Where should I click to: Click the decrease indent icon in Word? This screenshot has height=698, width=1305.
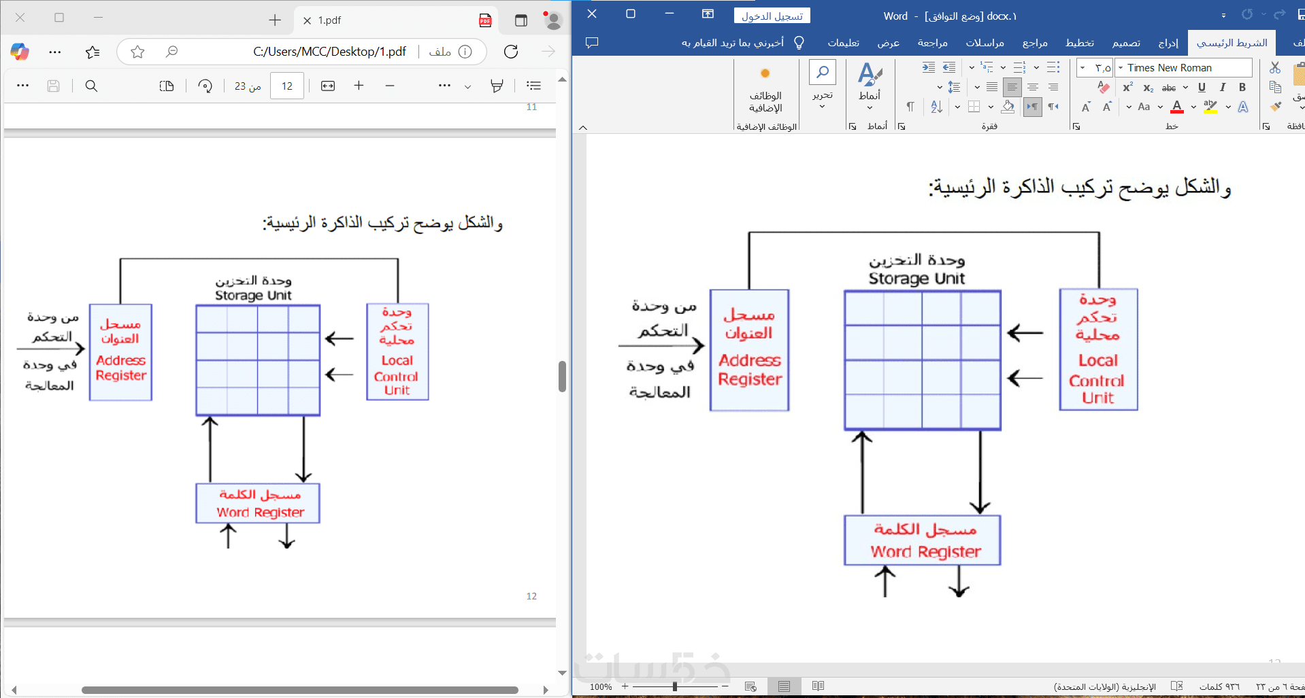tap(949, 67)
